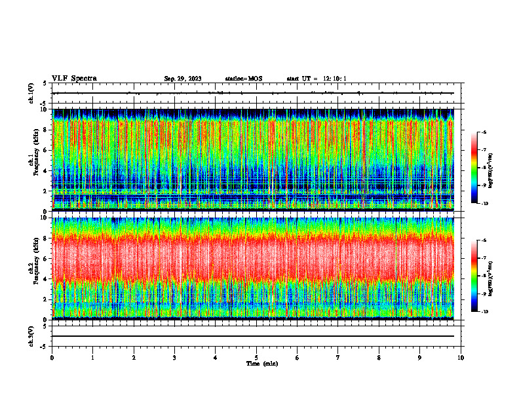This screenshot has height=401, width=519.
Task: Click the "-10" label on ch.2 color bar
Action: click(x=485, y=312)
